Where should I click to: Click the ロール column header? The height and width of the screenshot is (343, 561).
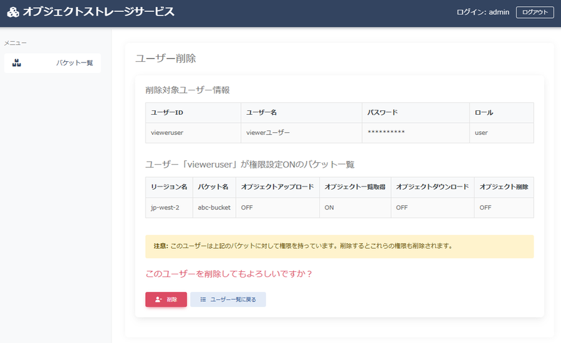[x=502, y=112]
